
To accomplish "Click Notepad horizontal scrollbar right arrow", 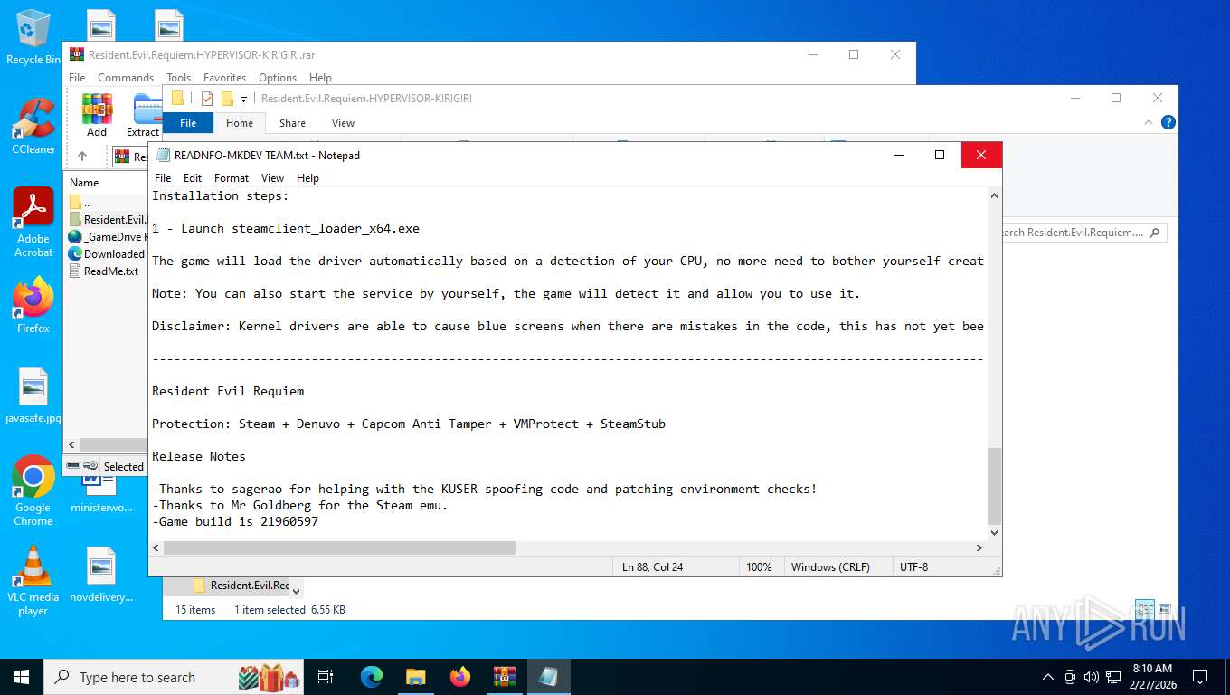I will [979, 548].
